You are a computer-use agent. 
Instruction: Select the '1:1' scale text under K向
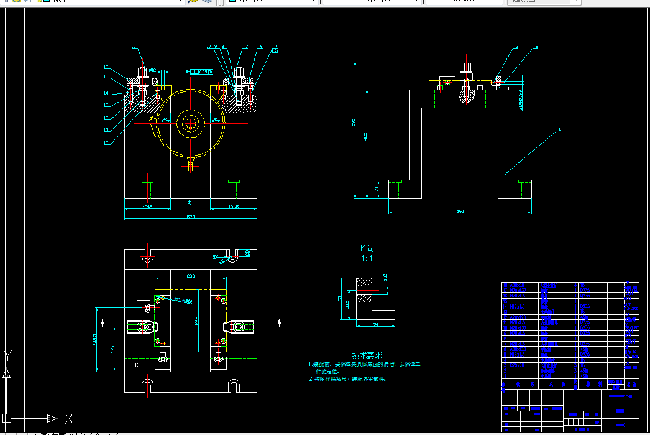(367, 259)
